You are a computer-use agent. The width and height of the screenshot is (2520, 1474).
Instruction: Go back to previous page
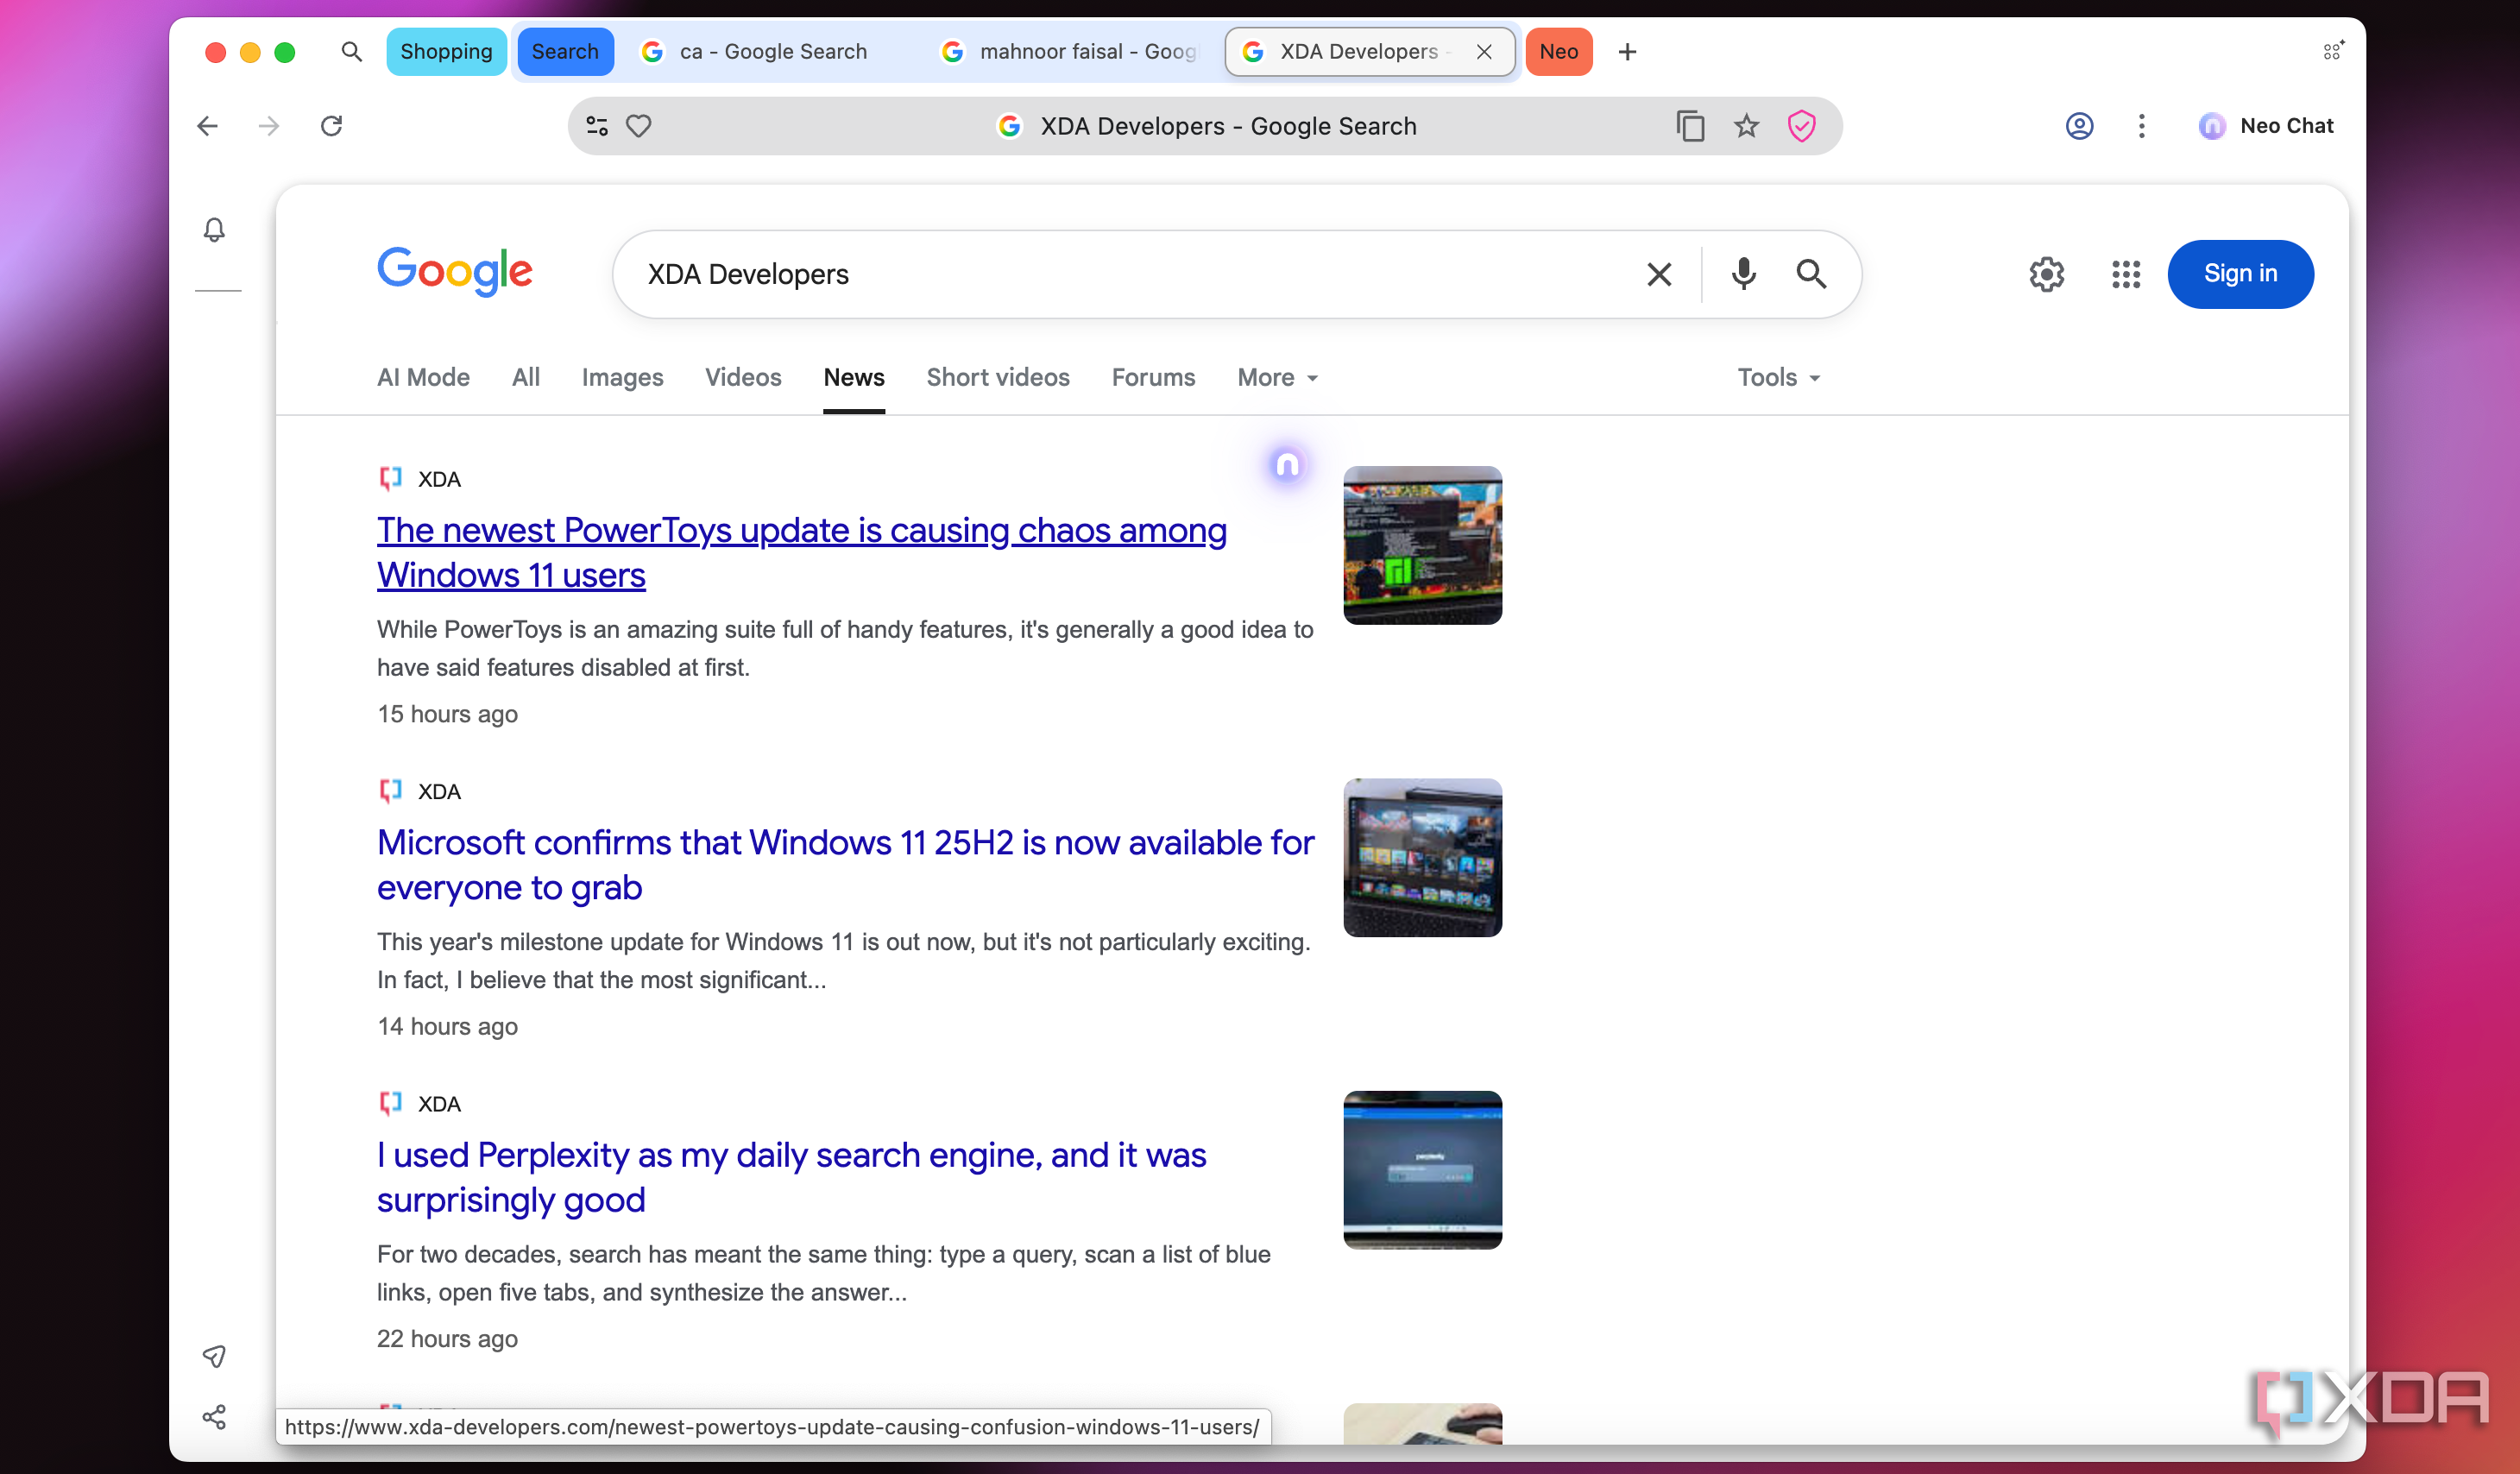coord(207,126)
